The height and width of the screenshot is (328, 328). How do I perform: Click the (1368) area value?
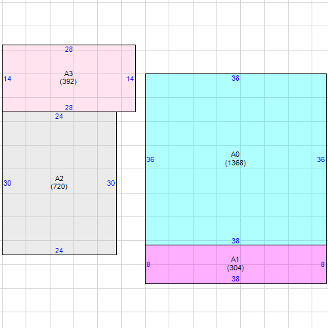(x=236, y=163)
